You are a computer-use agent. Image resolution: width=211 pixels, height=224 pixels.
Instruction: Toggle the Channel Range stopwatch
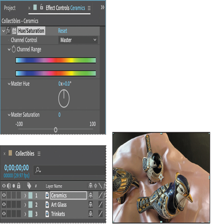[x=14, y=49]
